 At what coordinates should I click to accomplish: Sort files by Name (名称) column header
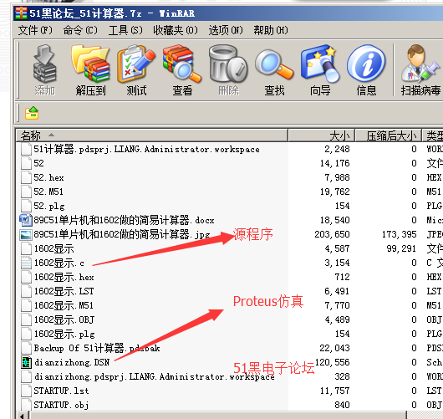tap(152, 135)
